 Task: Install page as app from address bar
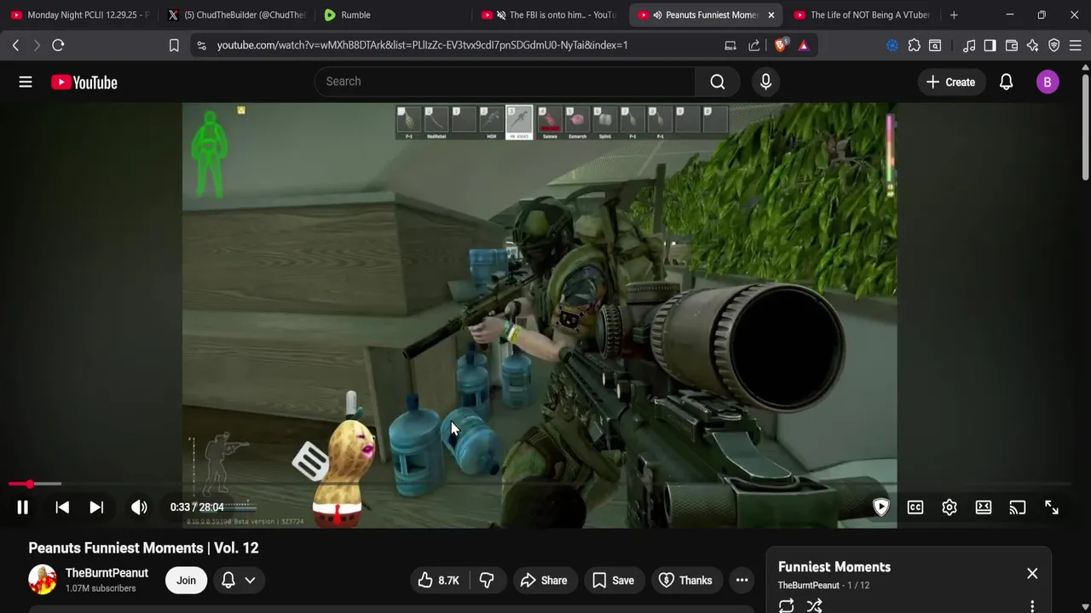(x=730, y=45)
